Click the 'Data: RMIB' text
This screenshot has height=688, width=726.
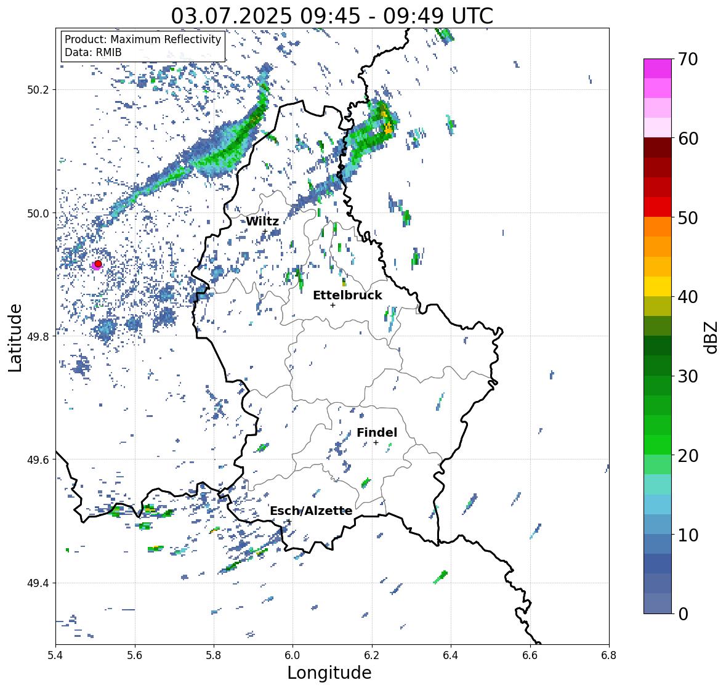[x=93, y=52]
